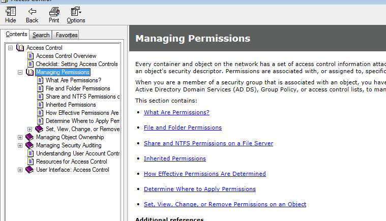
Task: Click the Managing Object Ownership book icon
Action: (x=29, y=137)
